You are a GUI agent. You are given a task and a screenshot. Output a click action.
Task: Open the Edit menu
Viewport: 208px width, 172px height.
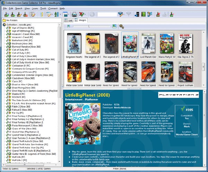tap(11, 8)
